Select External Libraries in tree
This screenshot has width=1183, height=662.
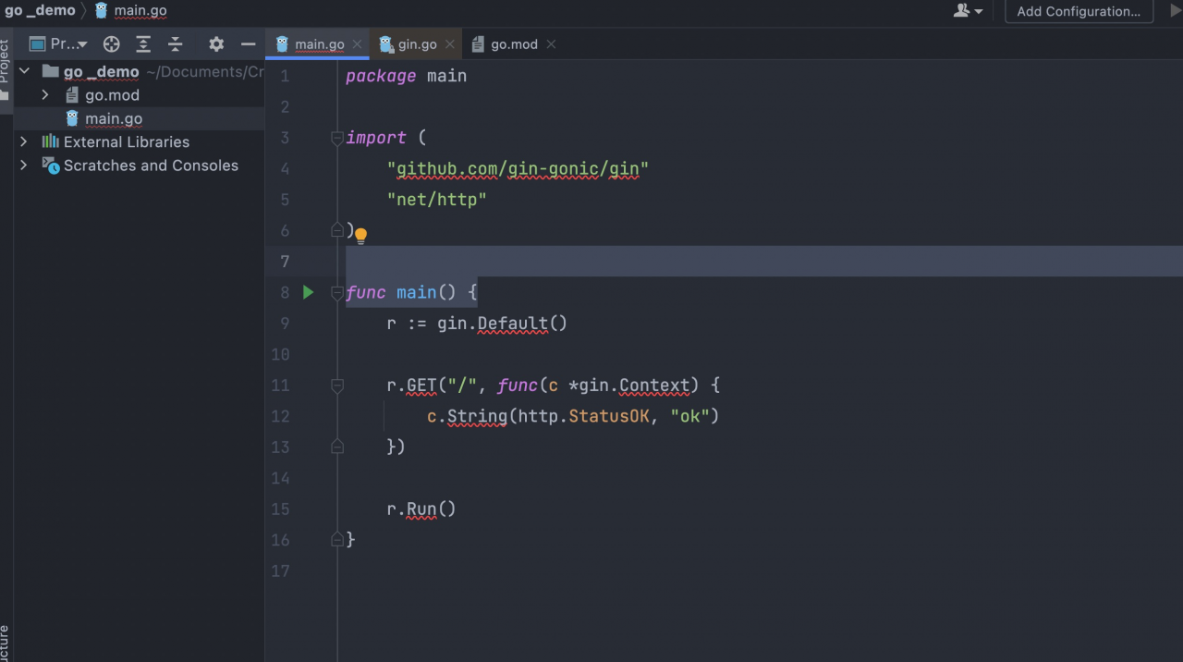(x=126, y=141)
